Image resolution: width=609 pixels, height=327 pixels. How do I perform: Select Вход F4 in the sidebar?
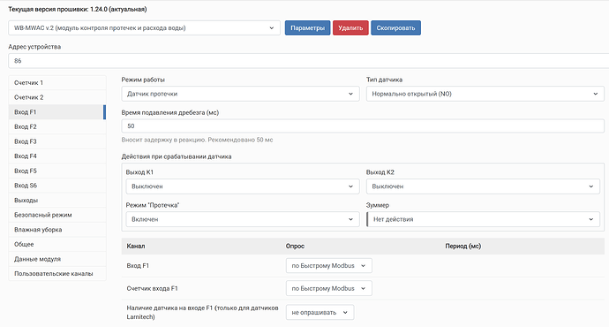click(x=57, y=156)
